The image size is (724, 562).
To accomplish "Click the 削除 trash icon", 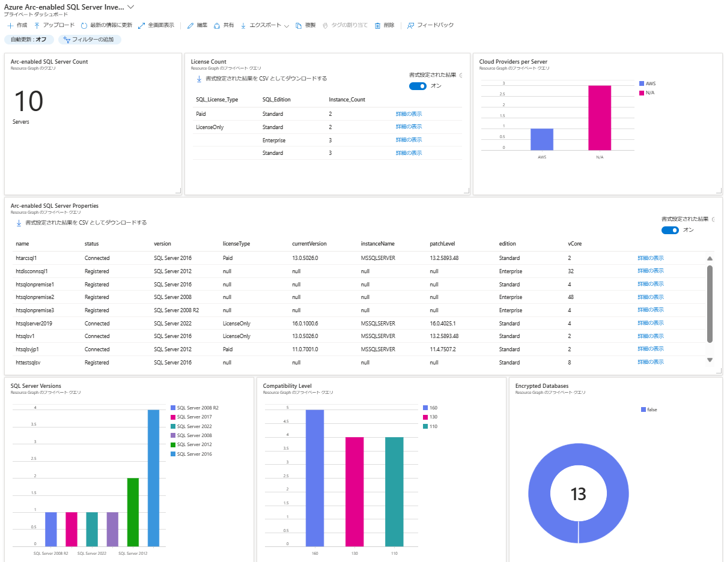I will pos(377,26).
